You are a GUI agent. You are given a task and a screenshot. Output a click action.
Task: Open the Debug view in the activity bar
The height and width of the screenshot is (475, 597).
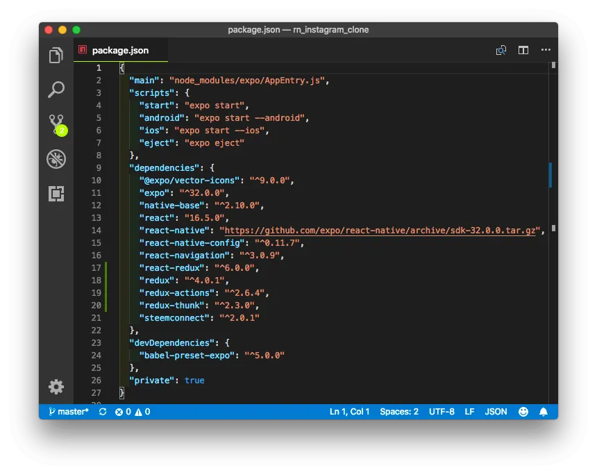click(56, 159)
